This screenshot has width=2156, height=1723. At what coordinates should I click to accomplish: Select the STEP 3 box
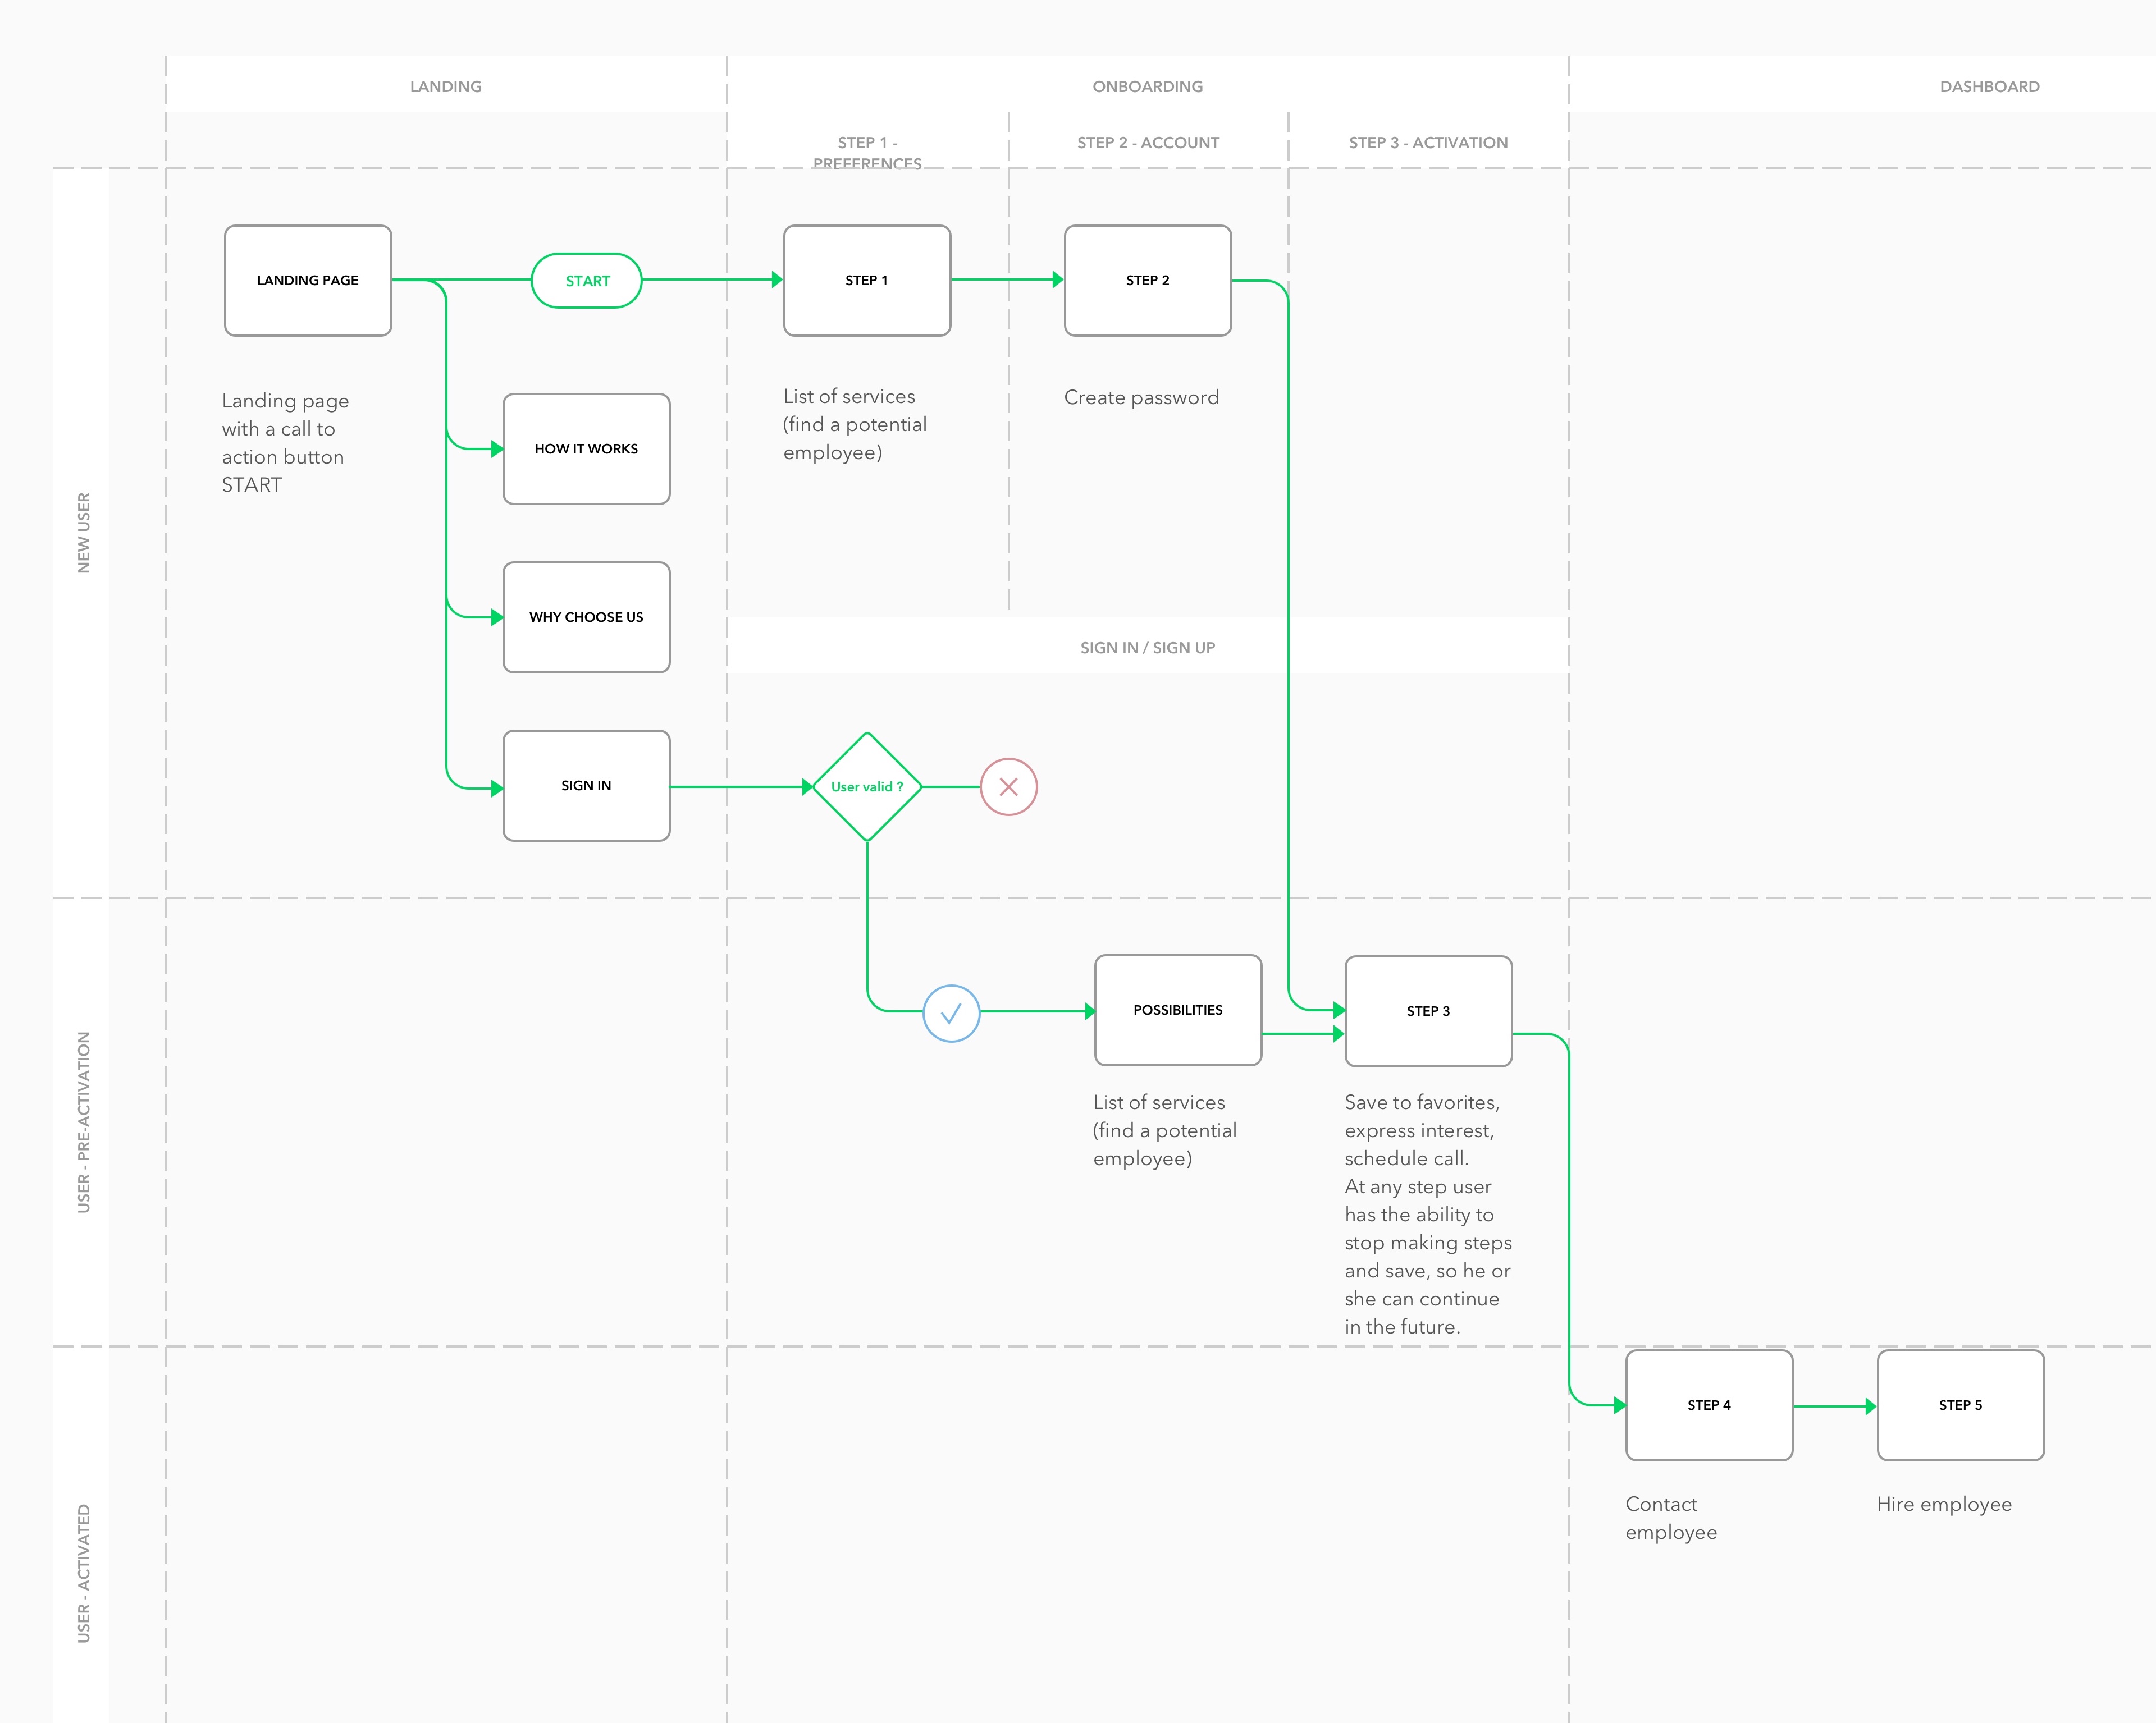coord(1428,1011)
